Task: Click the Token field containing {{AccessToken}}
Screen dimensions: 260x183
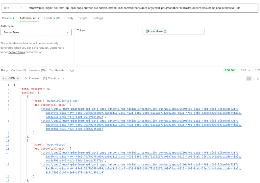Action: 173,31
